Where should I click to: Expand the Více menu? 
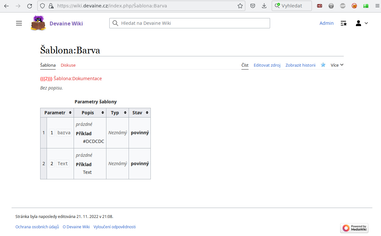pyautogui.click(x=337, y=65)
